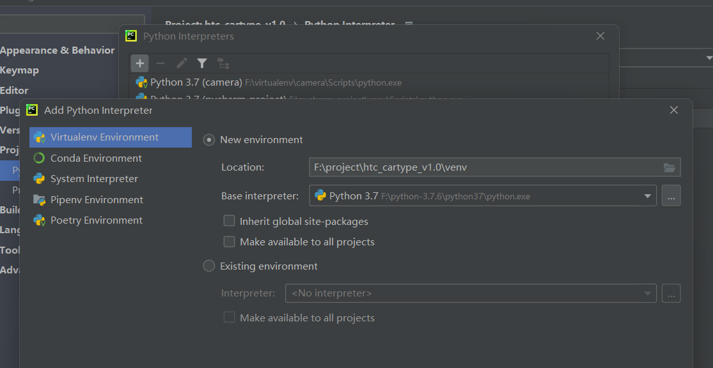This screenshot has width=713, height=368.
Task: Check Make available to all projects
Action: tap(229, 241)
